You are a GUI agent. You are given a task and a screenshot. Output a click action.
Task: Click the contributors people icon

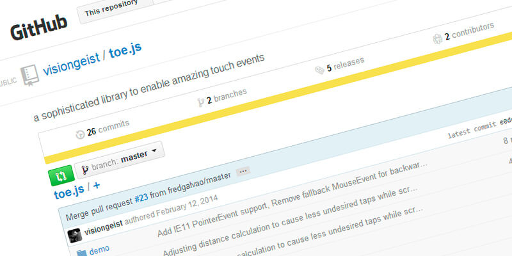[438, 38]
